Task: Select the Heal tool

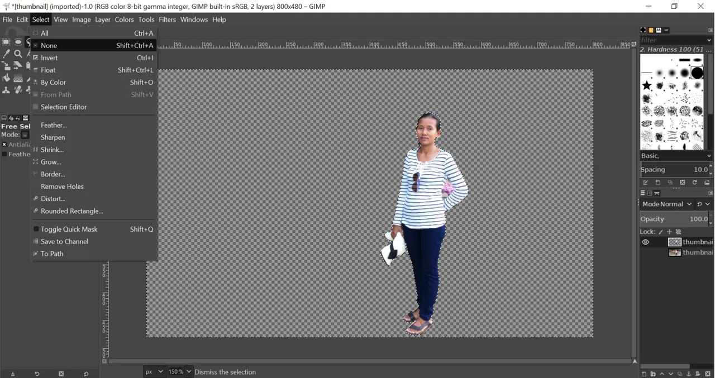Action: [18, 90]
